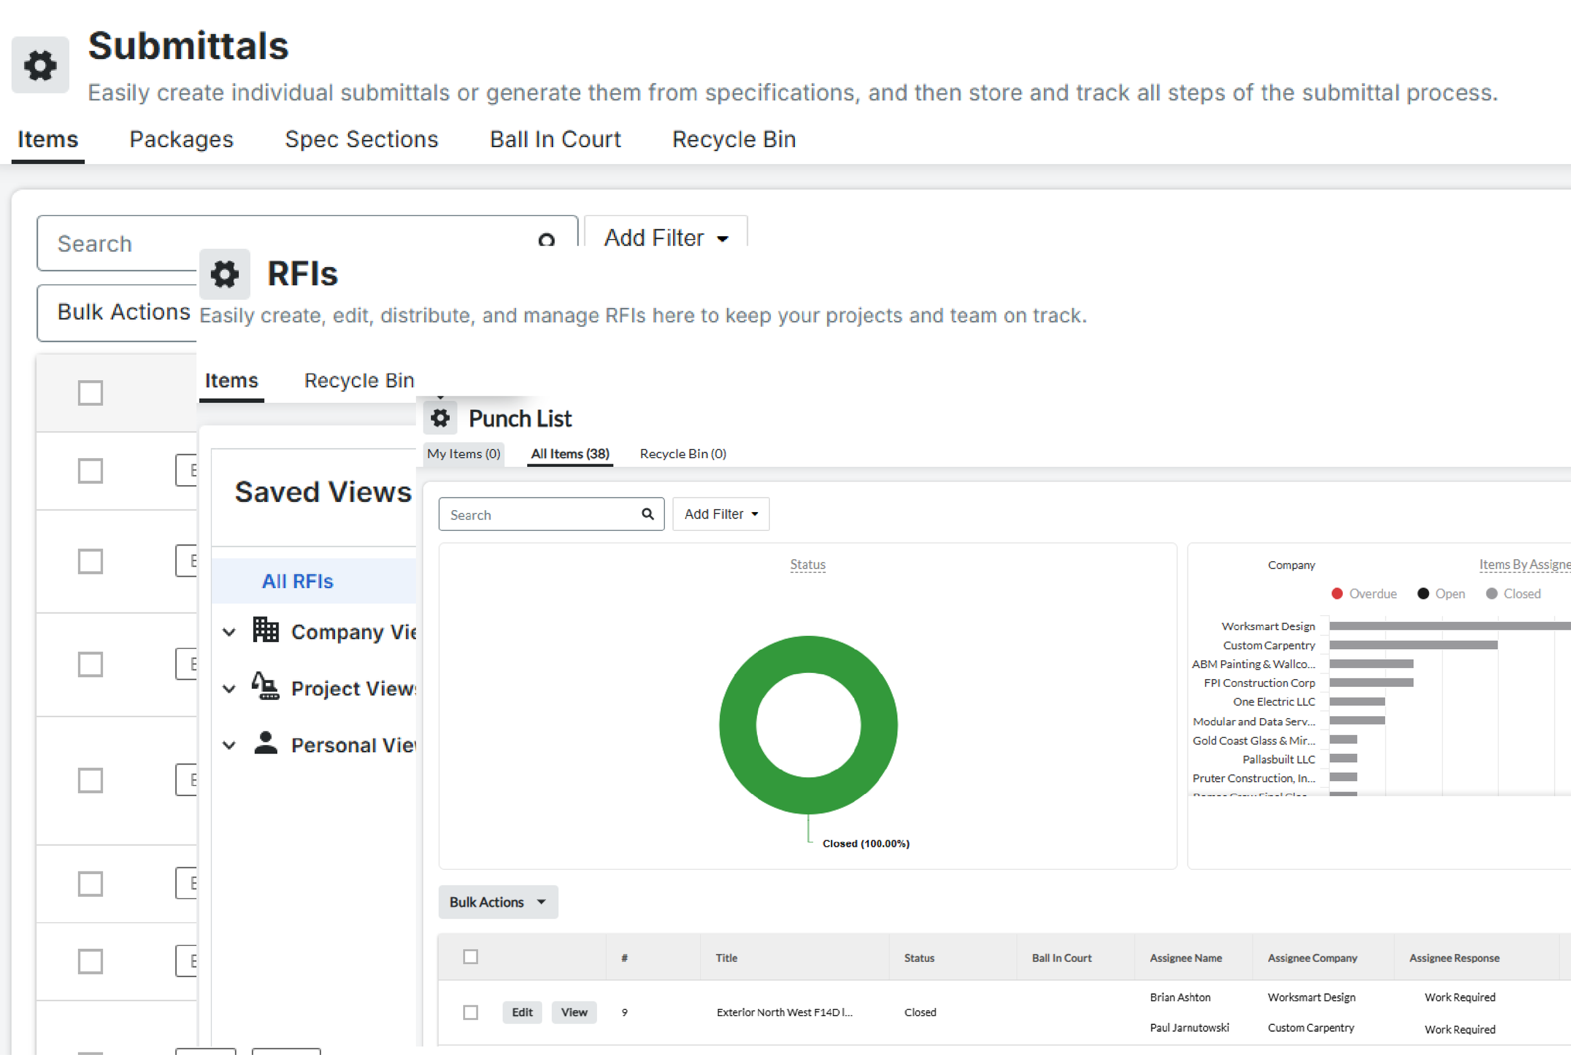
Task: Click the 'Pallasbuilt LLC' chart label
Action: 1278,760
